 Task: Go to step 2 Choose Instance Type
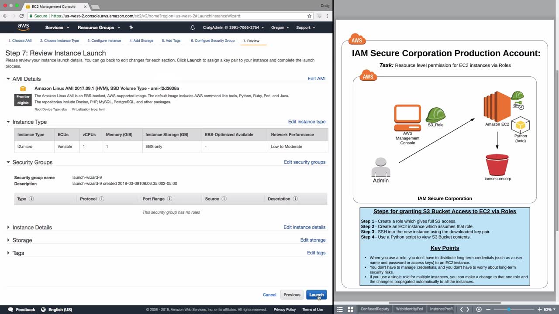click(x=59, y=41)
